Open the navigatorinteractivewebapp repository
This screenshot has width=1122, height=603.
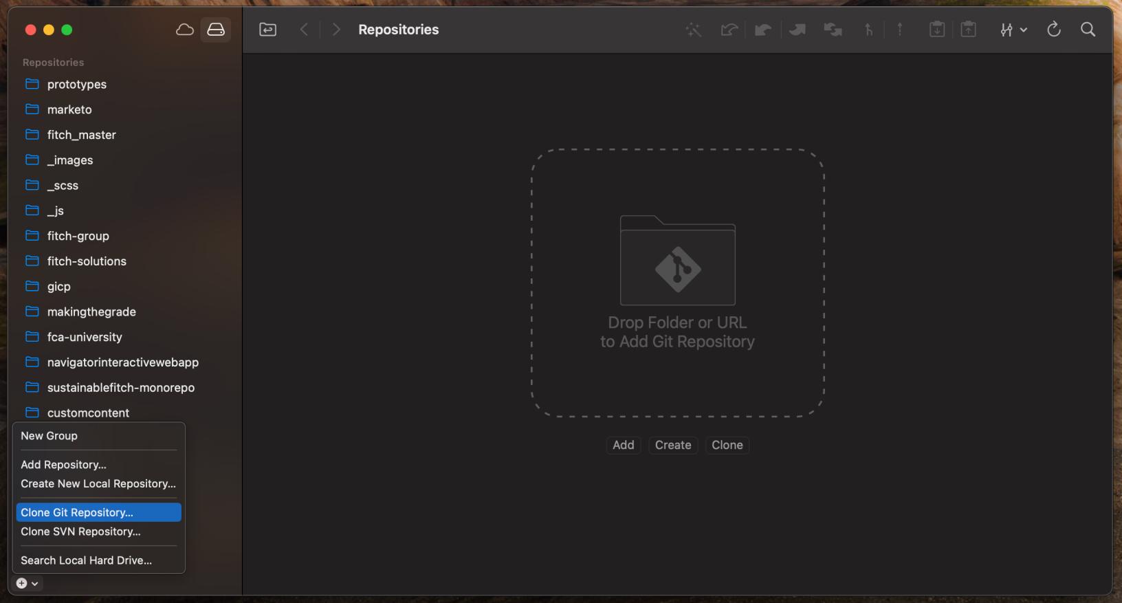click(124, 362)
